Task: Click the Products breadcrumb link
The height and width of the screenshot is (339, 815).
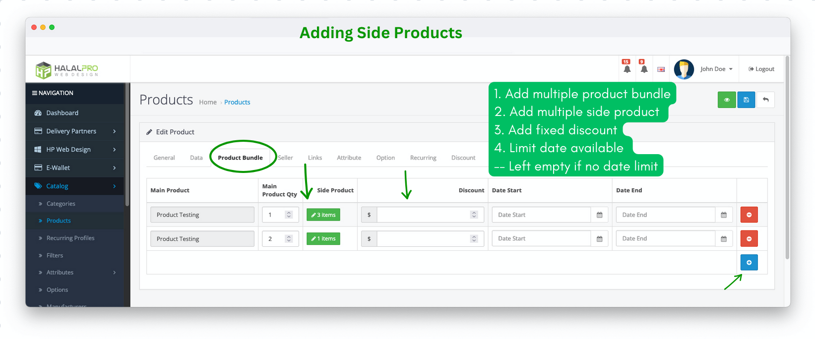Action: click(x=237, y=102)
